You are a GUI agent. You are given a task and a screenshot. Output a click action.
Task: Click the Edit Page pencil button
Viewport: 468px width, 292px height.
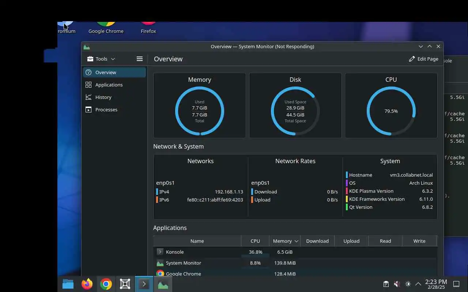click(x=423, y=59)
